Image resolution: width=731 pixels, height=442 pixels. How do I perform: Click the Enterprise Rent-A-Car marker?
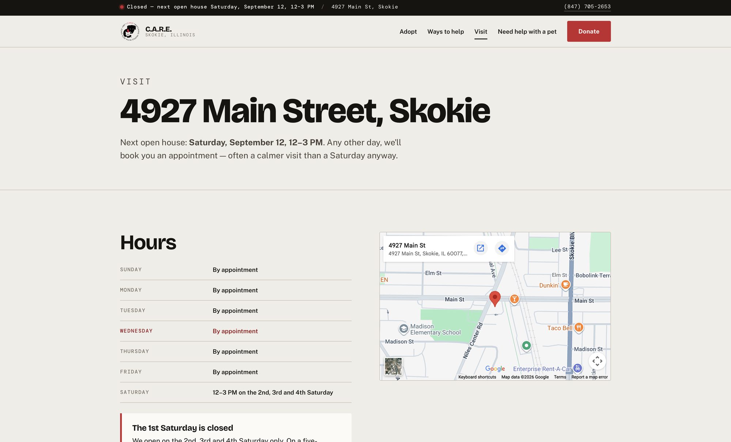[577, 368]
